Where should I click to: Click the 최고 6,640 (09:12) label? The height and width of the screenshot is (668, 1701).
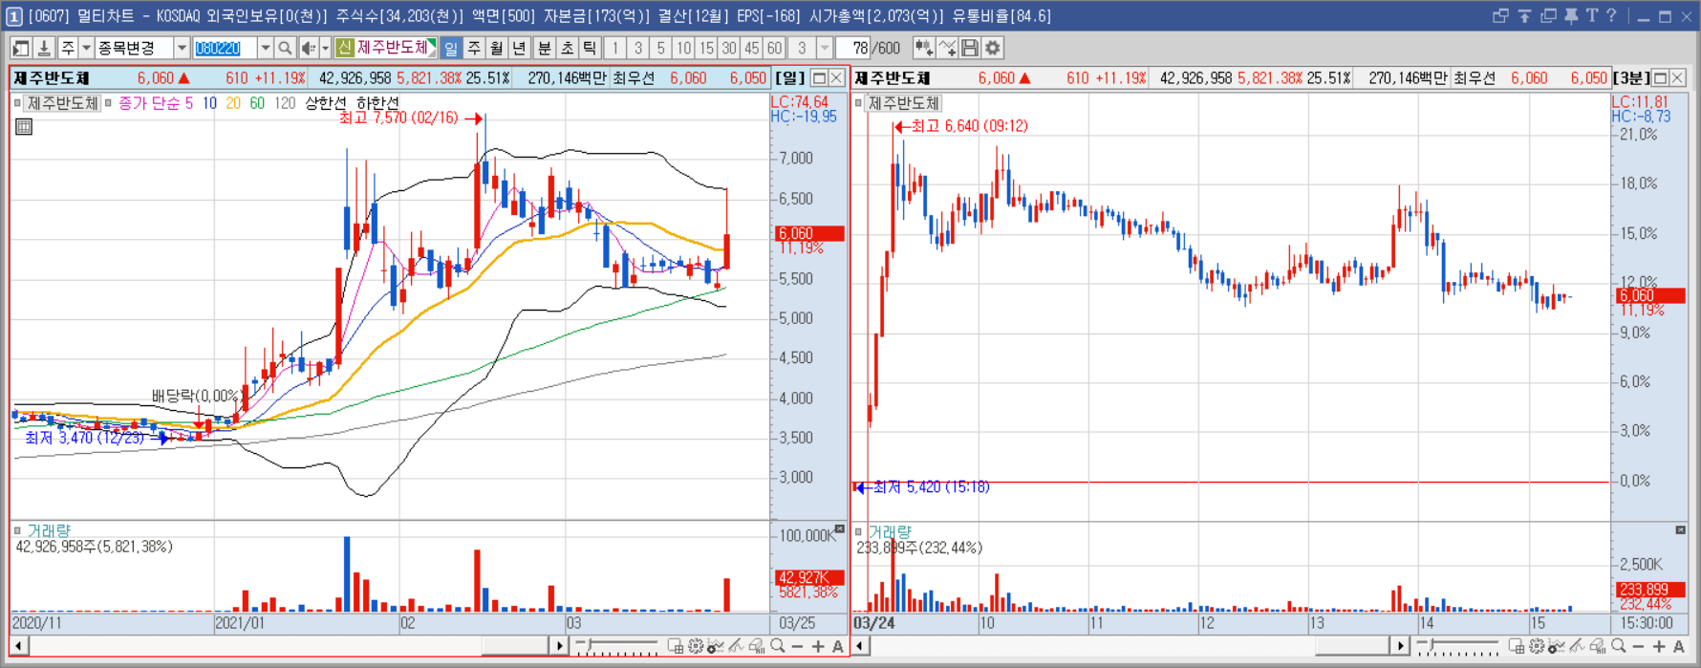point(969,126)
